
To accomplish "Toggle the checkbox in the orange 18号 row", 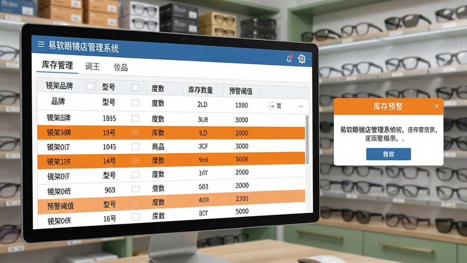I will 135,133.
